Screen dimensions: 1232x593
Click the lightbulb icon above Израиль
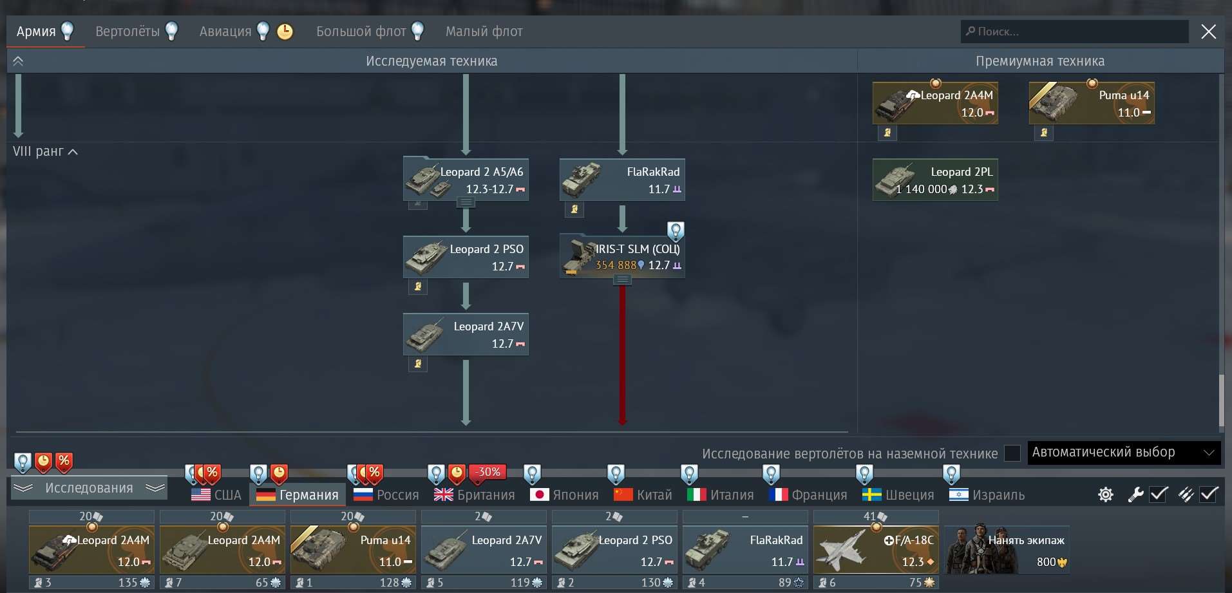click(x=951, y=473)
